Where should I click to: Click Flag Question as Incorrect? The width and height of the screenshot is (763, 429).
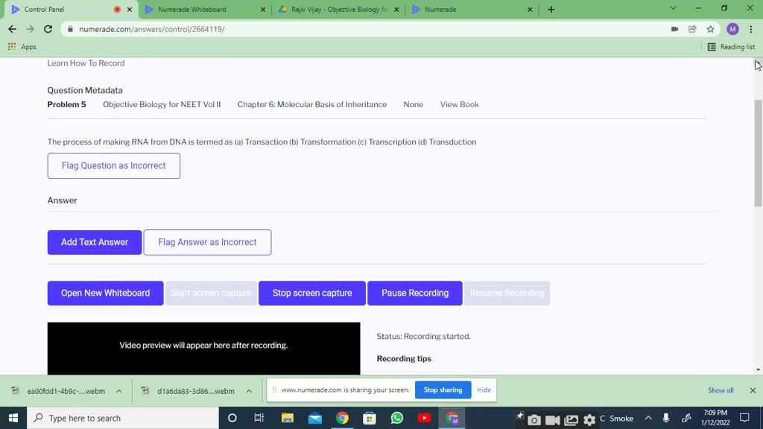pyautogui.click(x=114, y=165)
